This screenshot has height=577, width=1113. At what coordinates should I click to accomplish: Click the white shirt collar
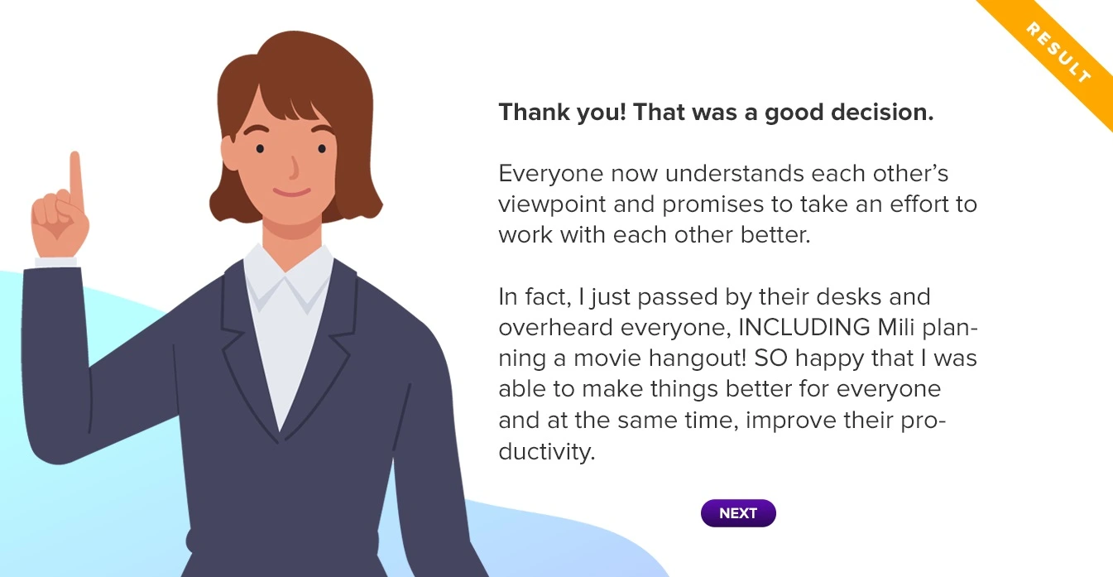point(285,286)
